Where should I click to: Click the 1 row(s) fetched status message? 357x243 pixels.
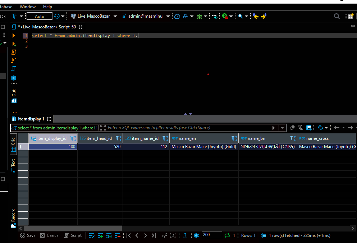point(299,235)
